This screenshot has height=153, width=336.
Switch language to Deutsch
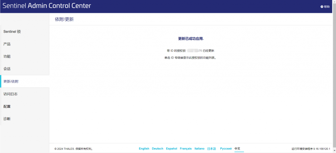[157, 149]
